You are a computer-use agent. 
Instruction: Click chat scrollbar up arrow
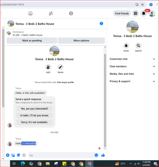105,47
